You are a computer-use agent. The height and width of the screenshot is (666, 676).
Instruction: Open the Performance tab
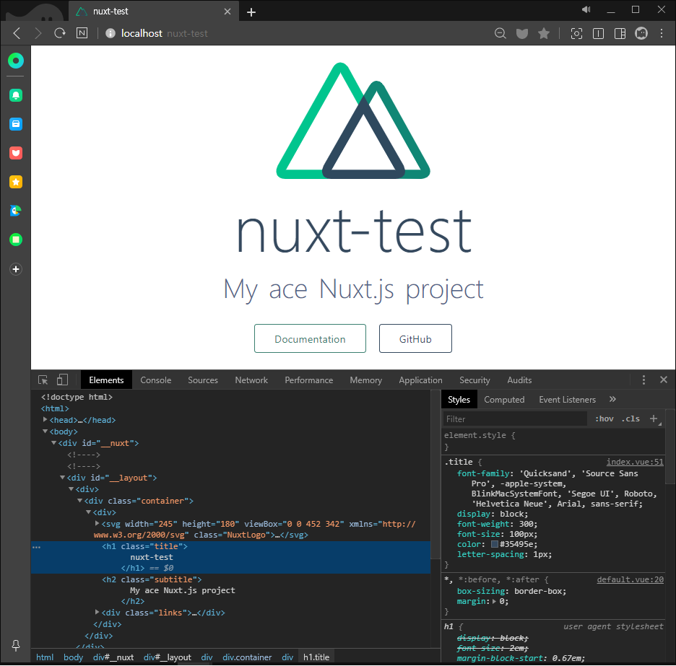308,380
